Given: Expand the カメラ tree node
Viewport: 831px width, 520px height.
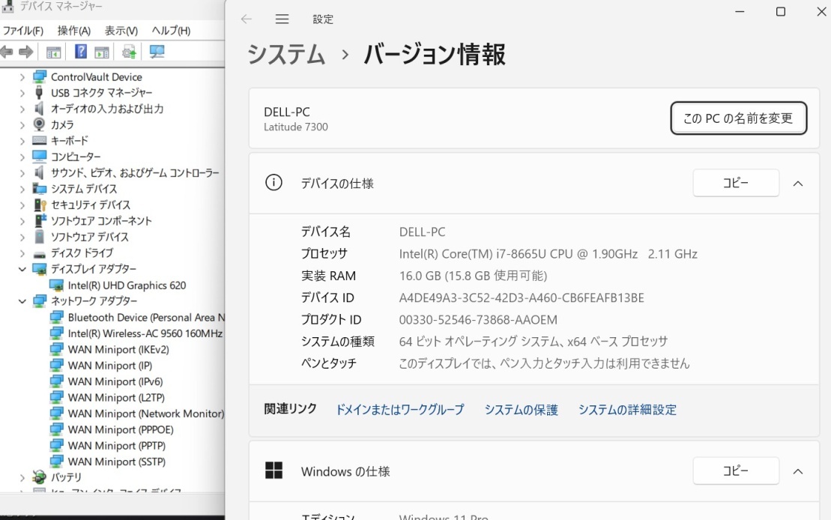Looking at the screenshot, I should [22, 125].
